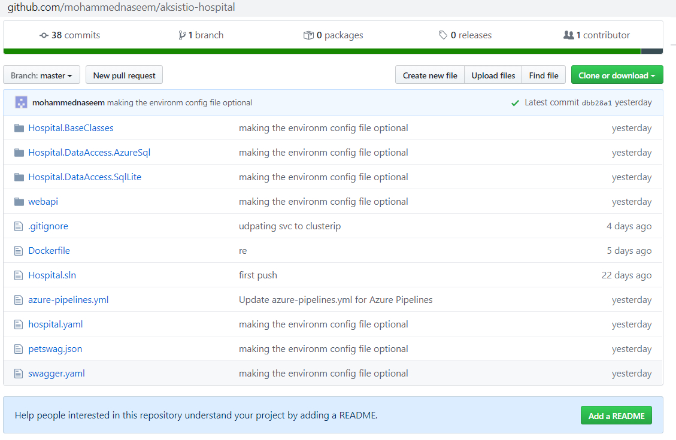Open the Hospital.sln file
Image resolution: width=676 pixels, height=440 pixels.
tap(52, 275)
